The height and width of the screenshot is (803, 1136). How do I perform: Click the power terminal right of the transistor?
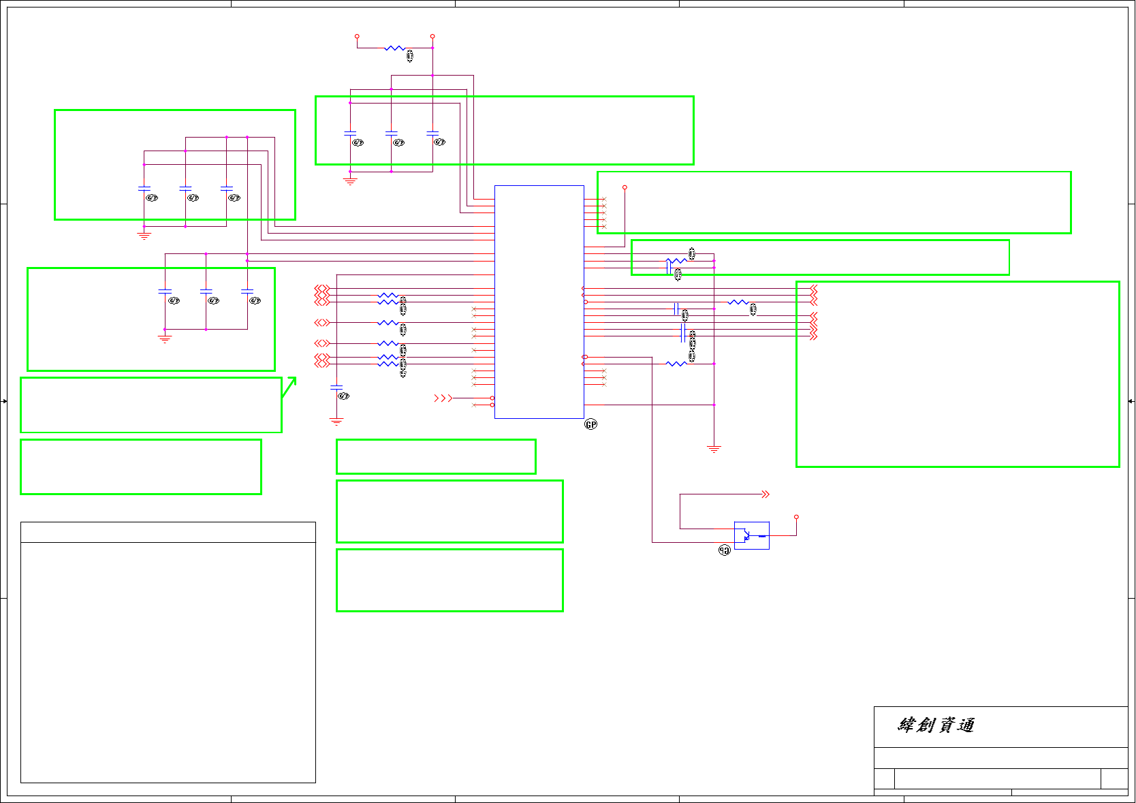(796, 517)
